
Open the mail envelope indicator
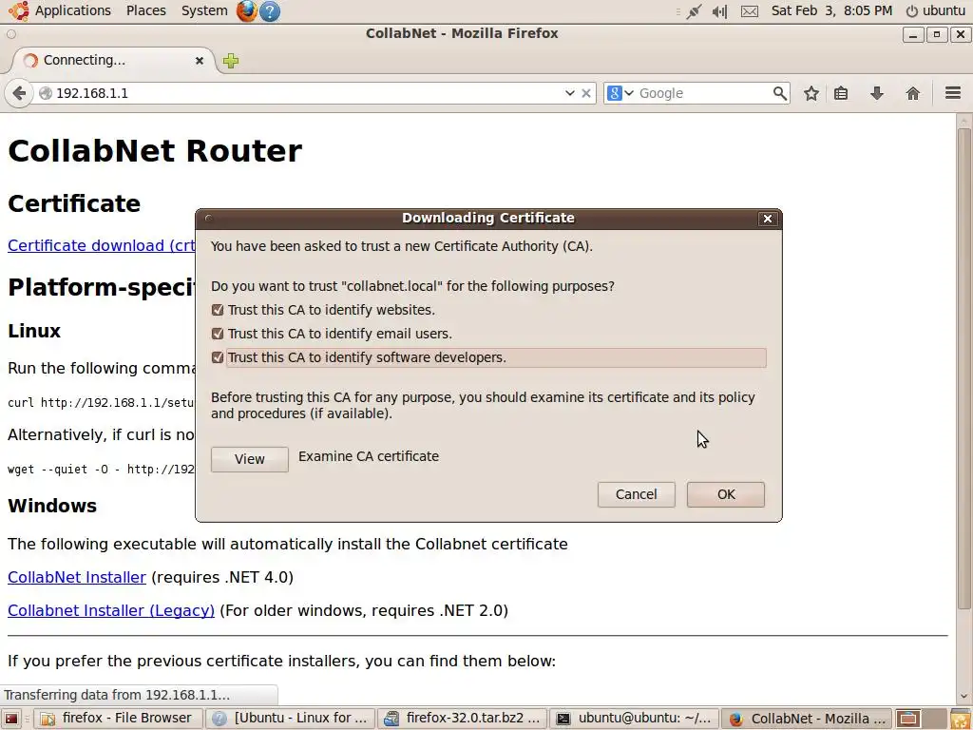pos(750,11)
